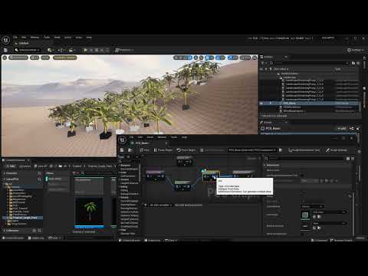The width and height of the screenshot is (368, 276).
Task: Open the quick add content icon
Action: pos(50,50)
